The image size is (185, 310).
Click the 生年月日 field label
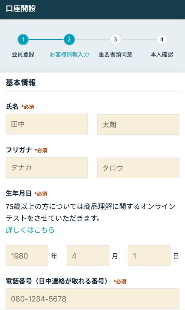[x=18, y=193]
